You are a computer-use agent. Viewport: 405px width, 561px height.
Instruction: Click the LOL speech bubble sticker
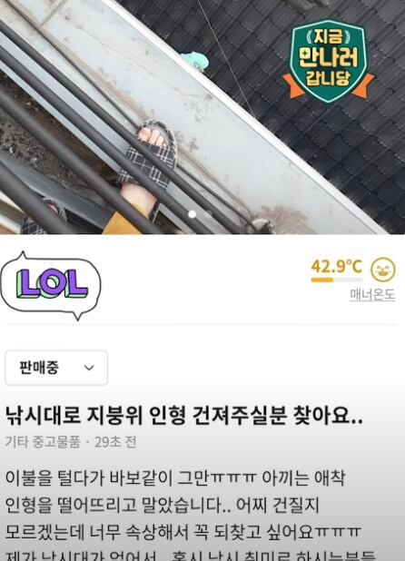point(51,286)
